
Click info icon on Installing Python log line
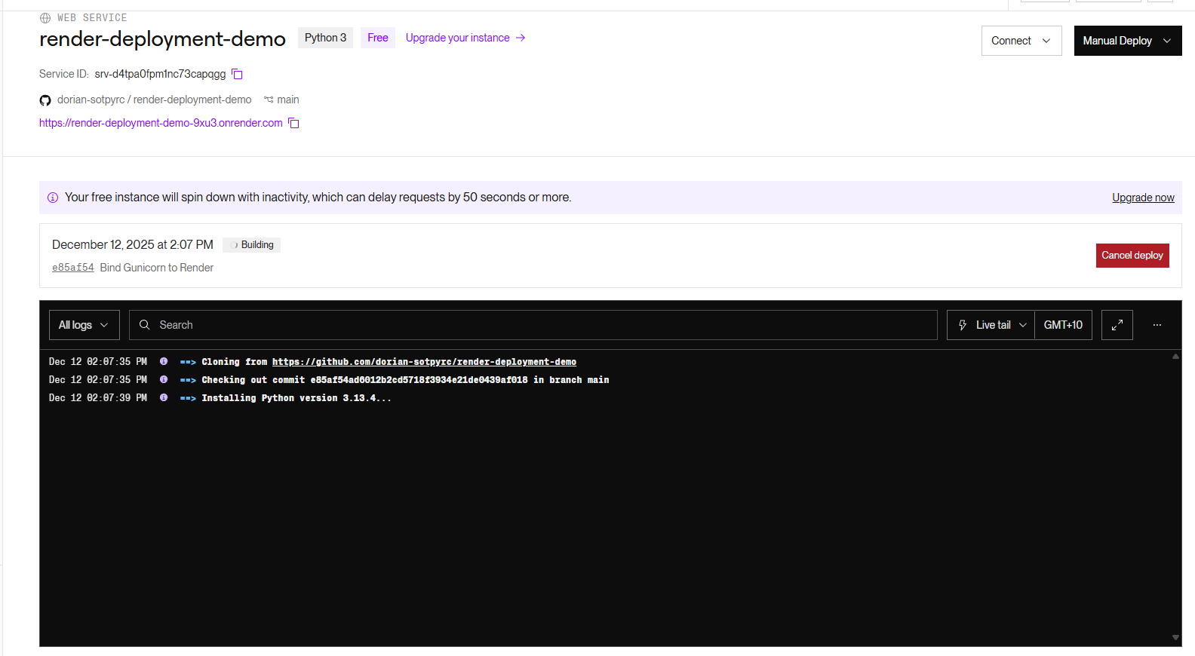pyautogui.click(x=164, y=398)
